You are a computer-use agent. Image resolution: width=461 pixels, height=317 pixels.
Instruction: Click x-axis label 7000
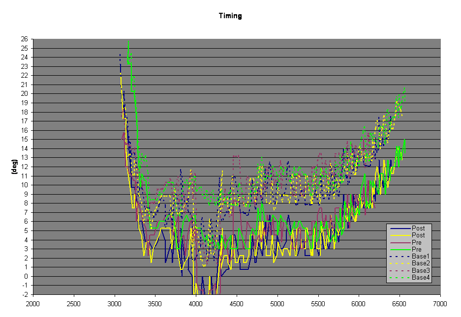440,304
